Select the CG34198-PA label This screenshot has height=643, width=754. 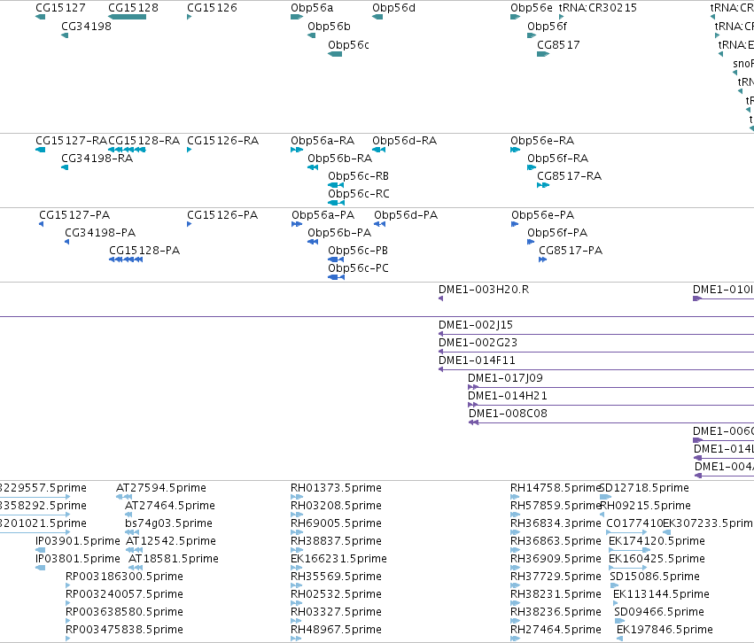click(100, 233)
